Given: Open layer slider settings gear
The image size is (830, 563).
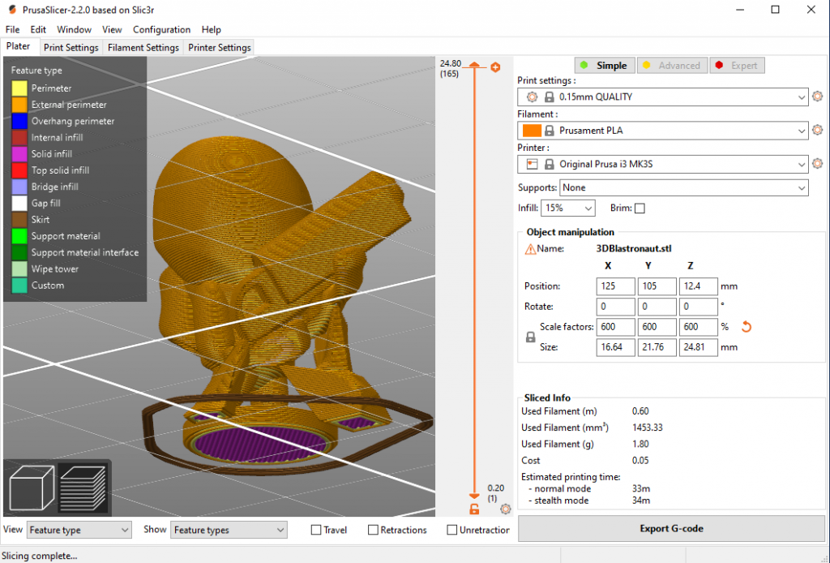Looking at the screenshot, I should pos(506,509).
